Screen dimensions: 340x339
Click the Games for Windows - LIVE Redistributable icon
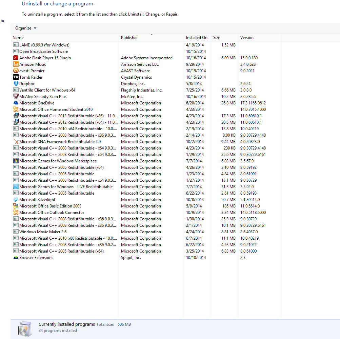16,187
